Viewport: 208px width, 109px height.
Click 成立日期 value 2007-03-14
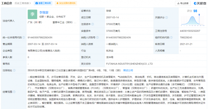[113, 17]
